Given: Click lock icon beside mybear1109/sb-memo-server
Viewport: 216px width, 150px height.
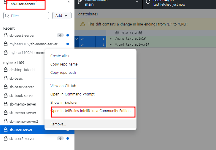Looking at the screenshot, I should click(x=6, y=44).
